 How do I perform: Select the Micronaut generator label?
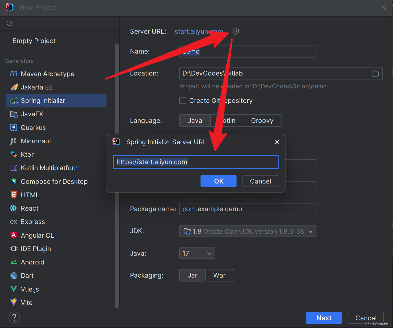[x=36, y=141]
